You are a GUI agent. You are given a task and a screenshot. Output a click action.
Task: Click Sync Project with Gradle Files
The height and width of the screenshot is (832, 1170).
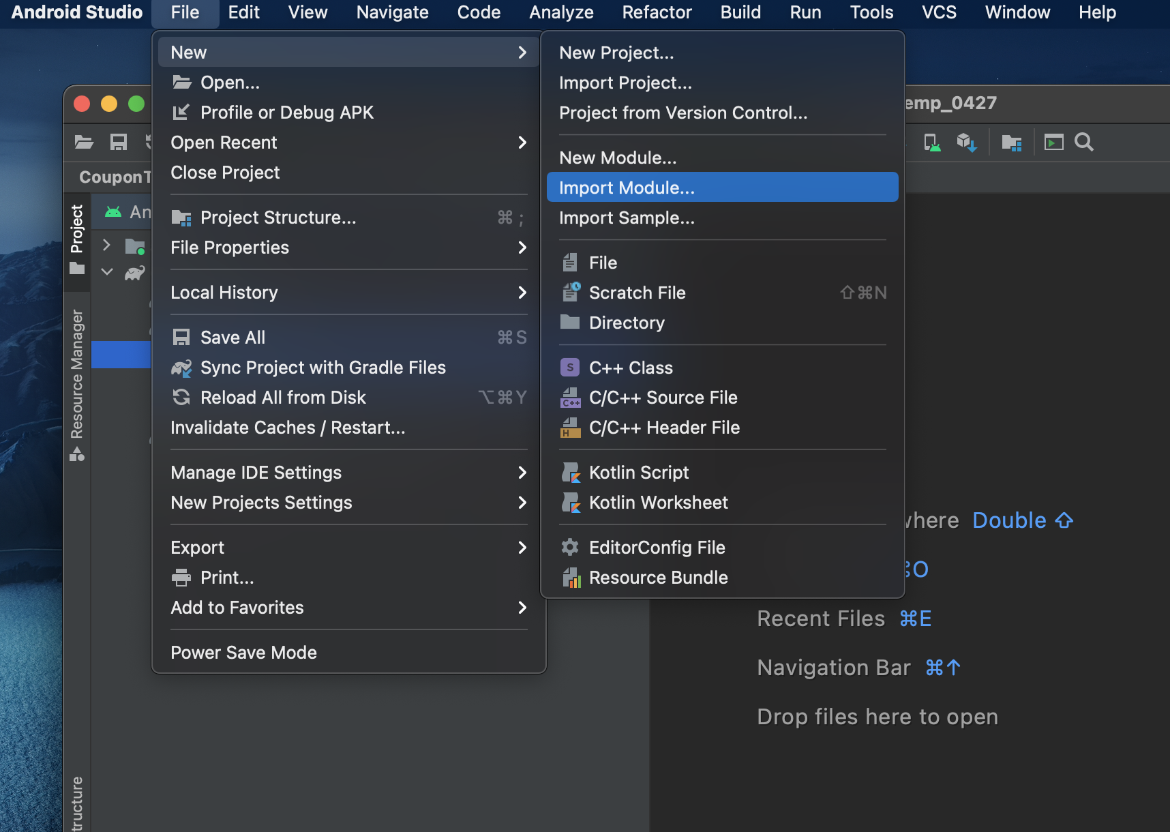tap(322, 368)
